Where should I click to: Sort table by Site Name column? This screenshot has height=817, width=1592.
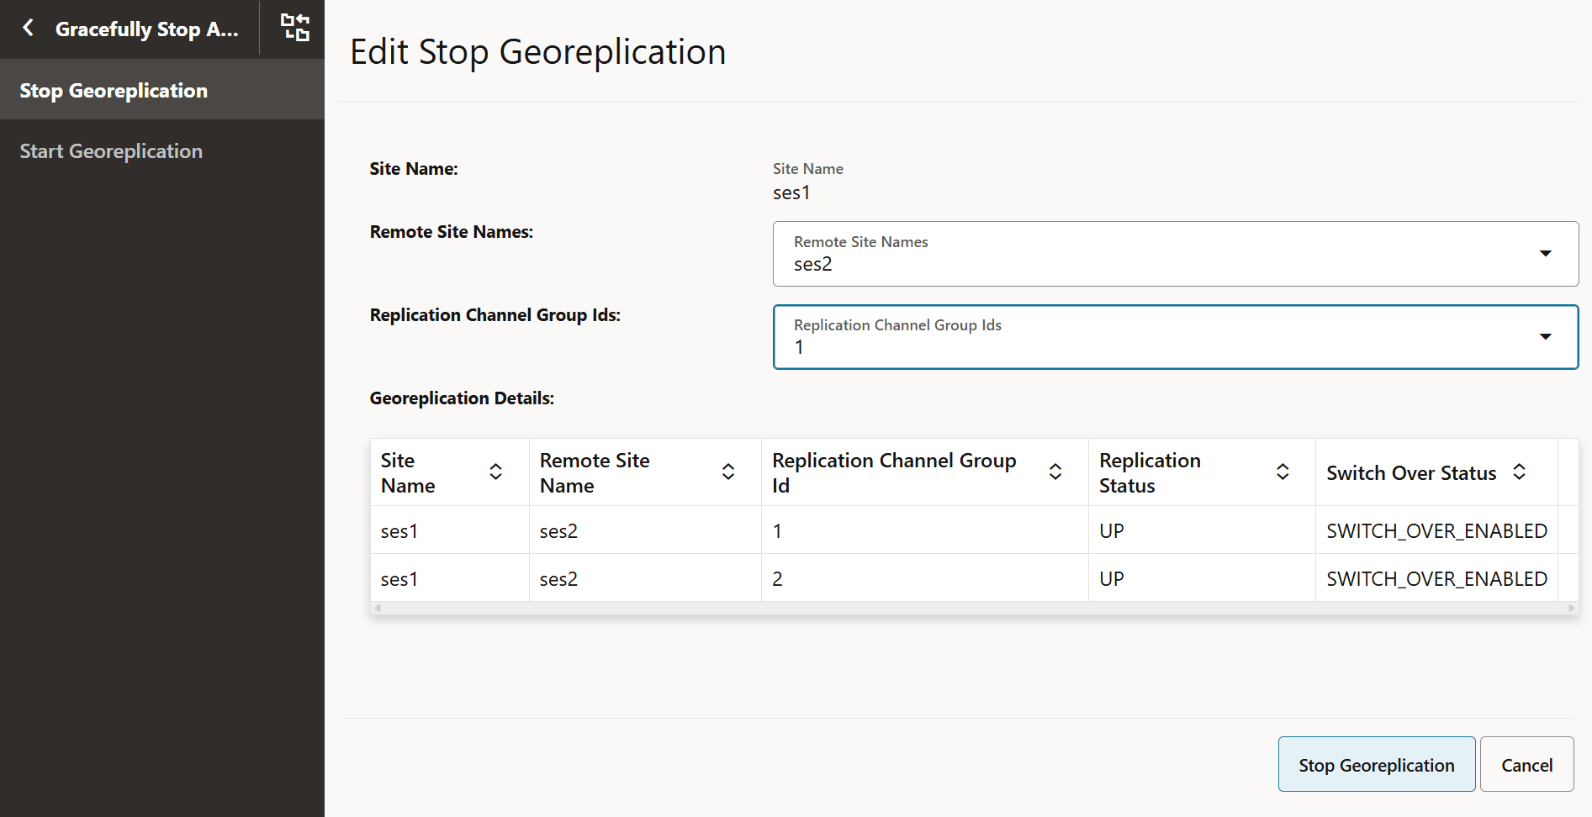(496, 472)
